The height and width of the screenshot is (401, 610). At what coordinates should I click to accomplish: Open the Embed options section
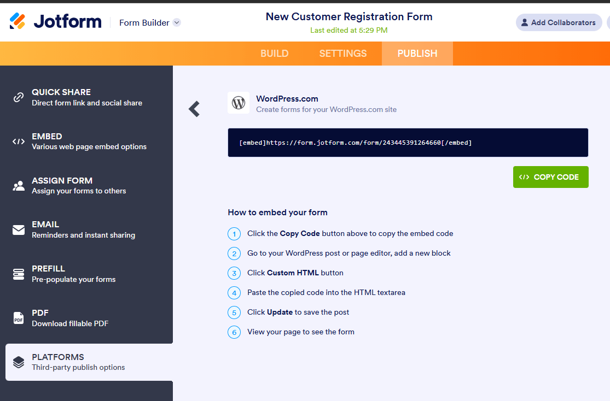[x=86, y=141]
